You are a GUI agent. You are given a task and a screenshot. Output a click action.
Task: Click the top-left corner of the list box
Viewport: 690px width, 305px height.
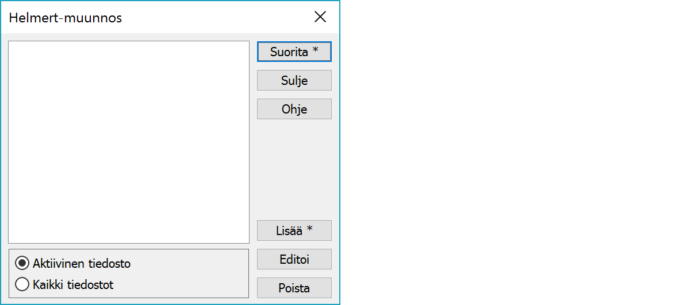[x=11, y=44]
